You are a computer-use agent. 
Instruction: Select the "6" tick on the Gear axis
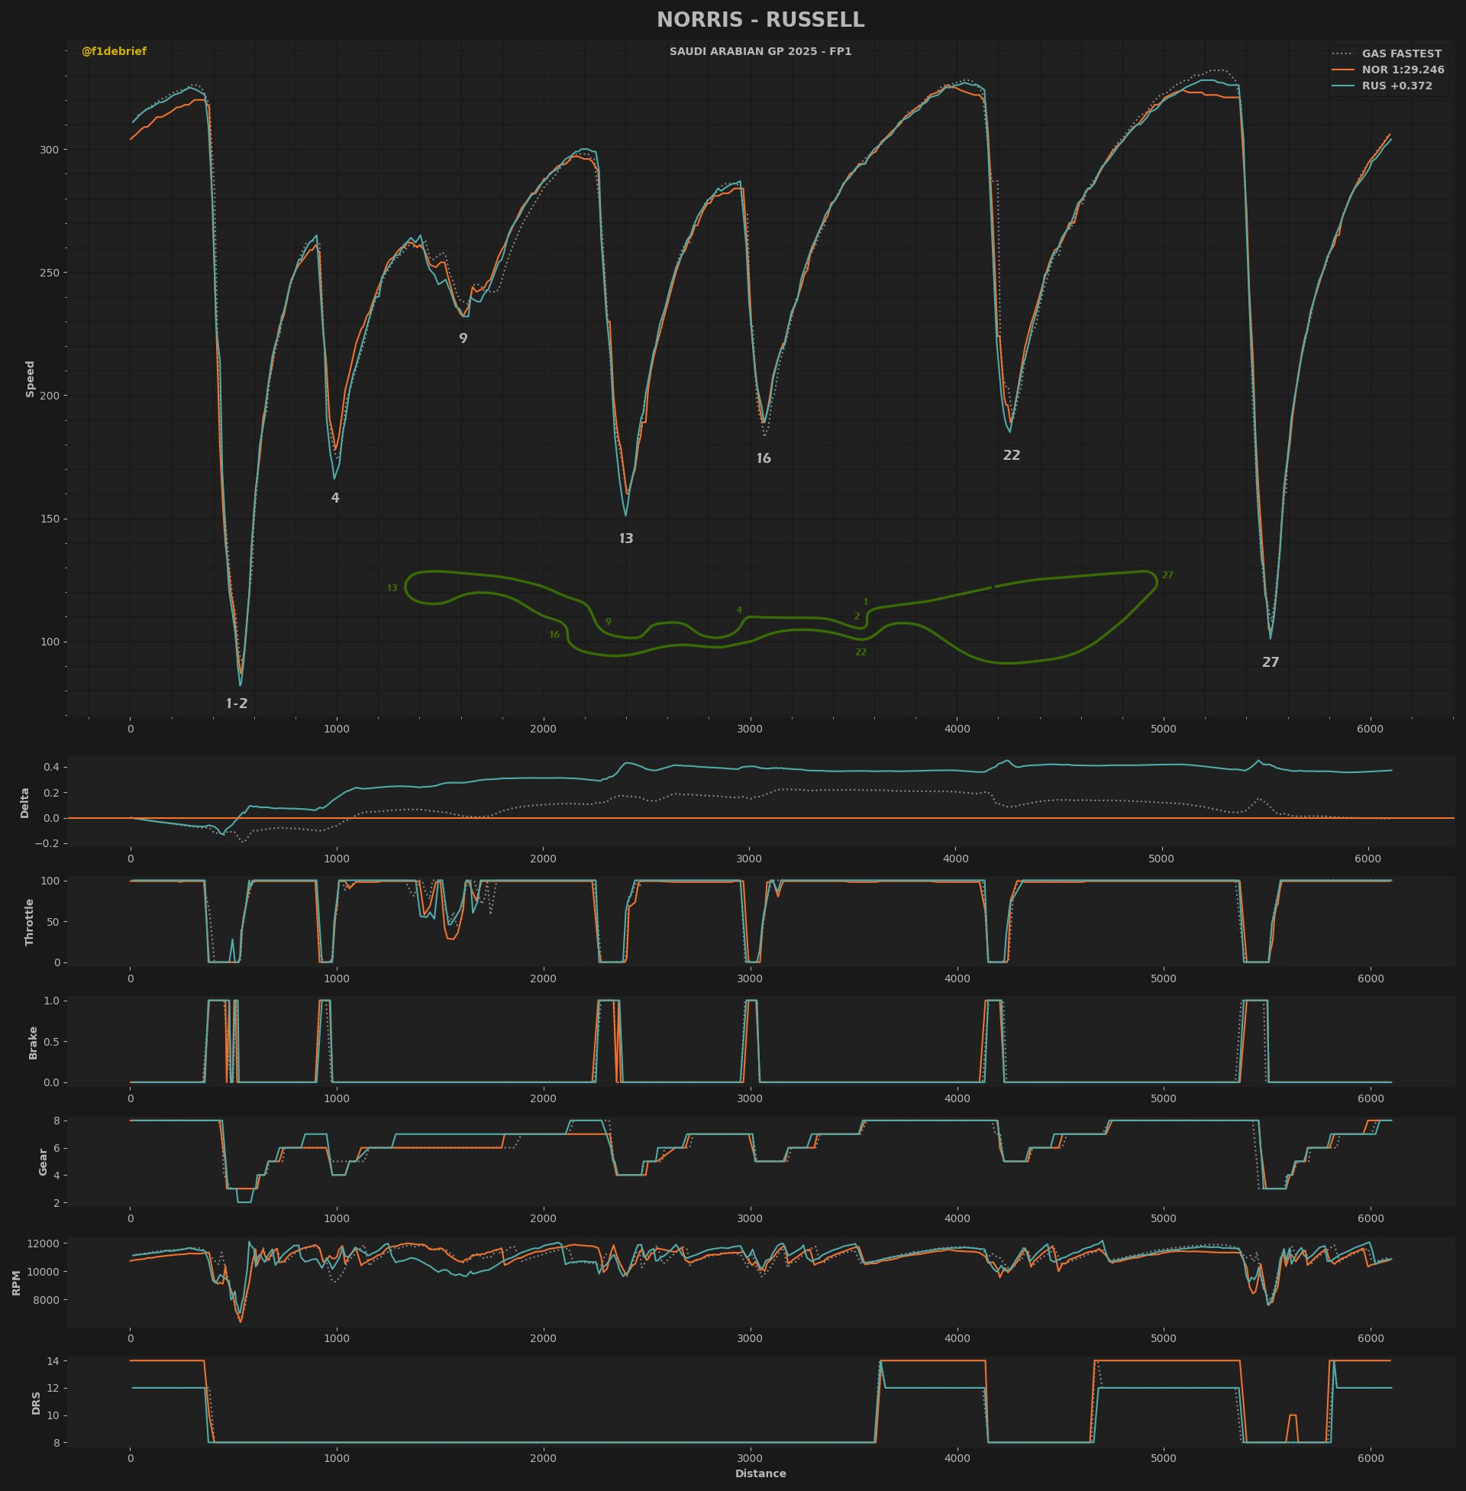tap(57, 1148)
